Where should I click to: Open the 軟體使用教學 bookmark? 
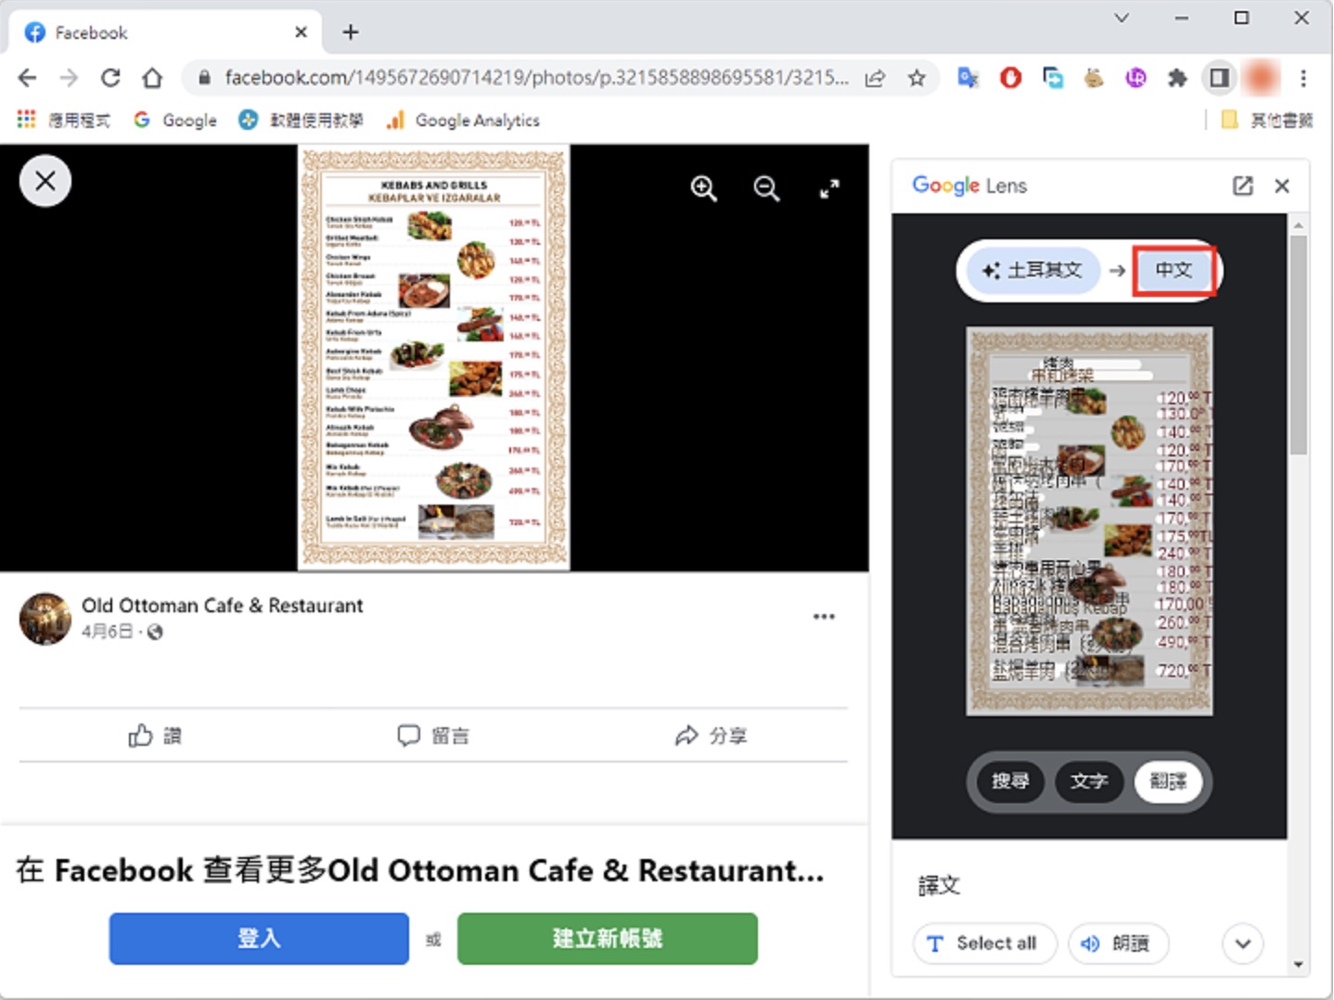301,120
